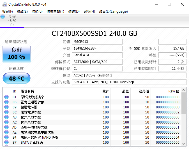Viewport: 189px width, 149px height.
Task: Click the power on count field 2 次
Action: (x=172, y=62)
